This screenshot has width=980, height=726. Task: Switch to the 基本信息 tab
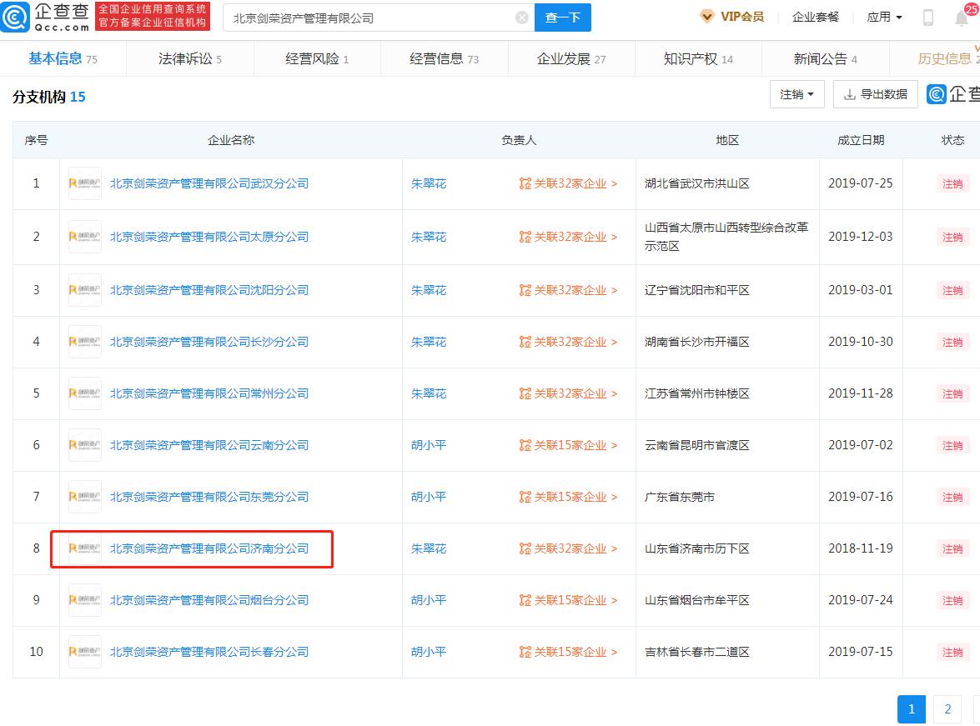click(x=63, y=58)
